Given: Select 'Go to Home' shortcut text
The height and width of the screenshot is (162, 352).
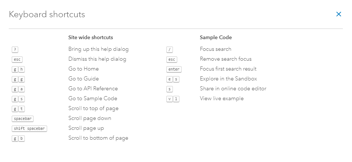Looking at the screenshot, I should 83,69.
